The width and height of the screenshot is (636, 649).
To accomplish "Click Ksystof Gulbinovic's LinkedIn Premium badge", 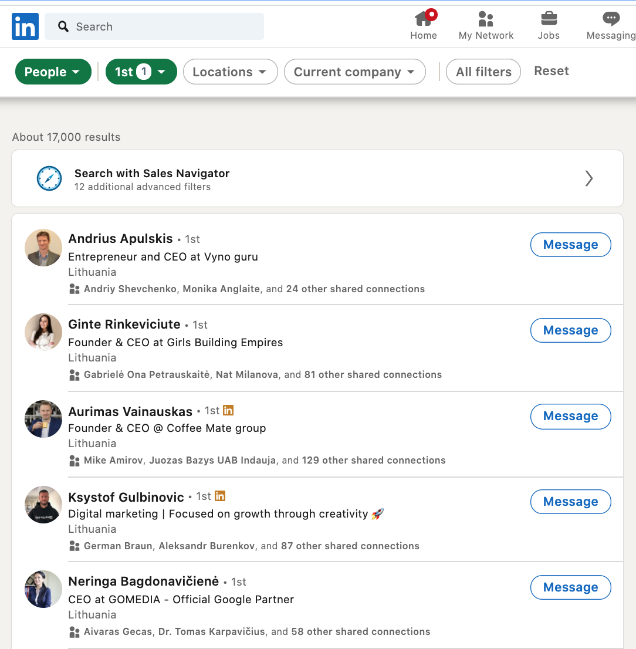I will coord(220,496).
